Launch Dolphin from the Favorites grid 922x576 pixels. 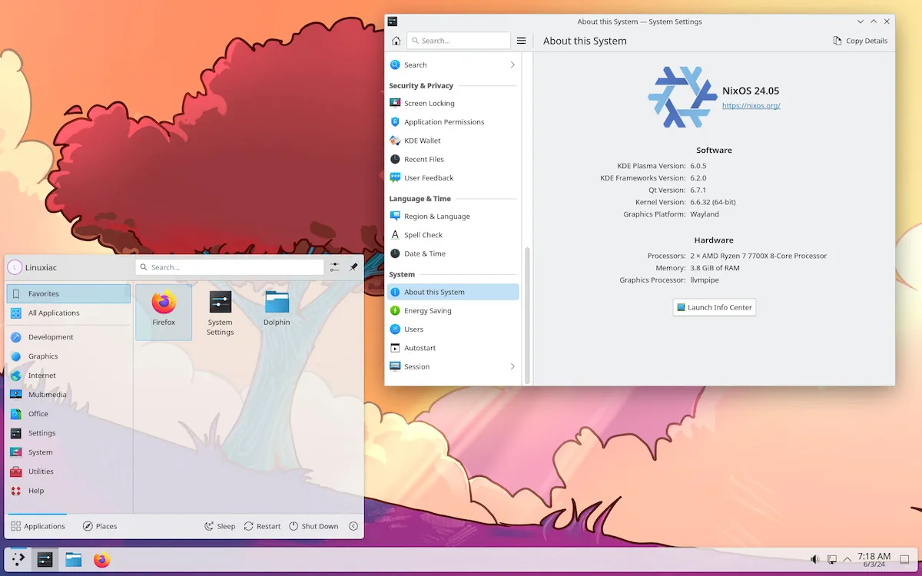(277, 311)
